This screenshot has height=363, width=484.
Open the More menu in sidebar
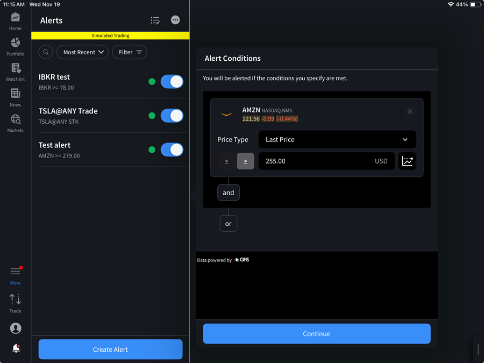coord(15,273)
